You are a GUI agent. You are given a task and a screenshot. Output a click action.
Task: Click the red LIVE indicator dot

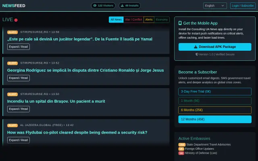16,20
